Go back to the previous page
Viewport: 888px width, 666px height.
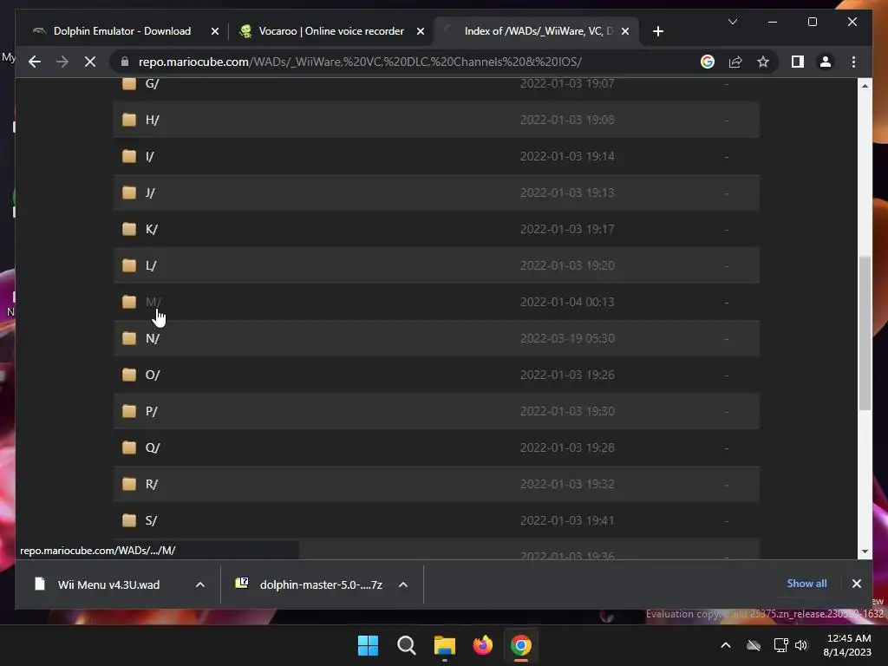pos(35,62)
